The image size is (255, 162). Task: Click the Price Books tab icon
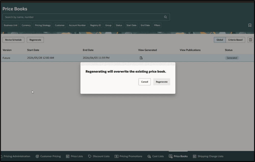171,156
